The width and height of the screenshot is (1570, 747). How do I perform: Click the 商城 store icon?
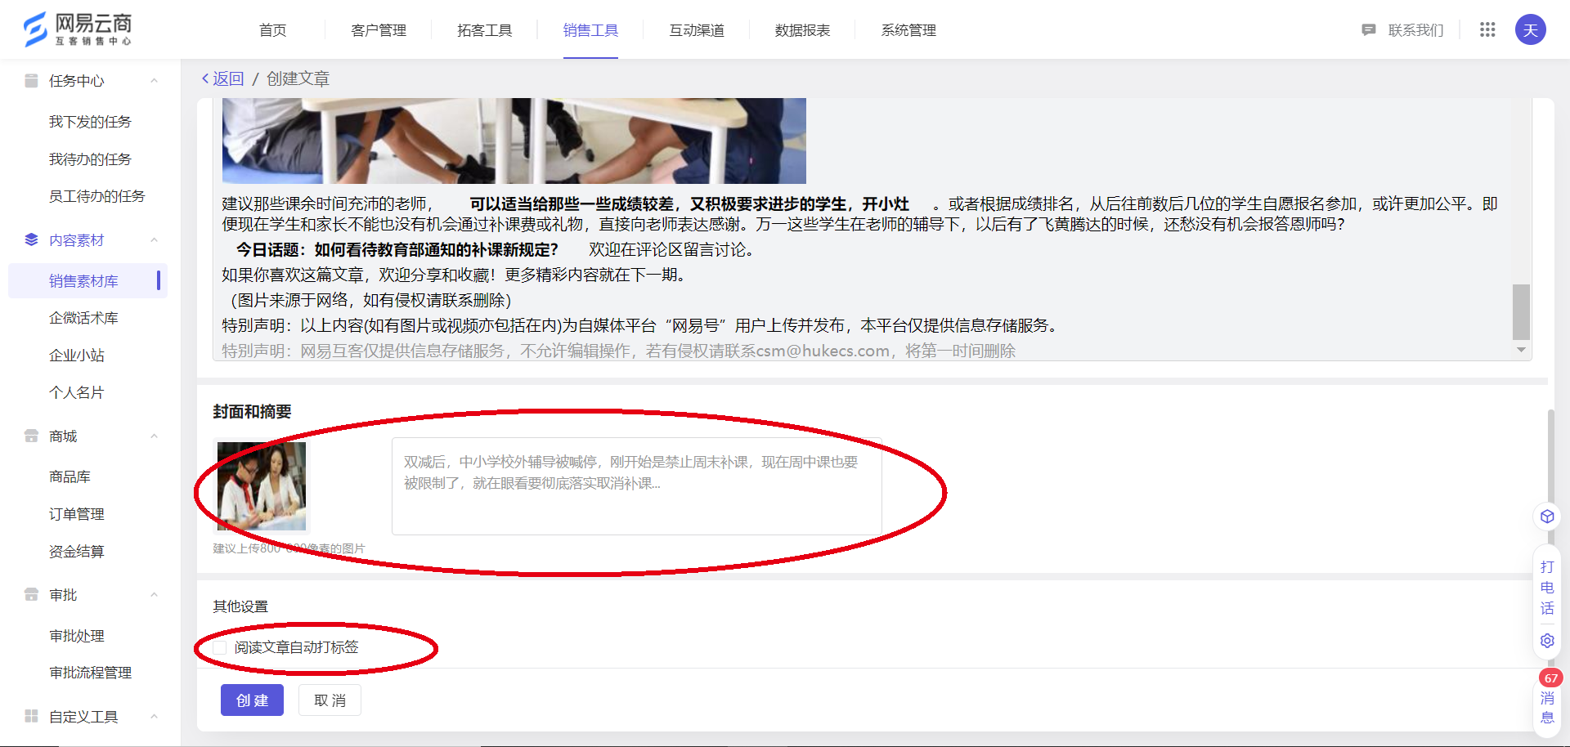point(31,436)
